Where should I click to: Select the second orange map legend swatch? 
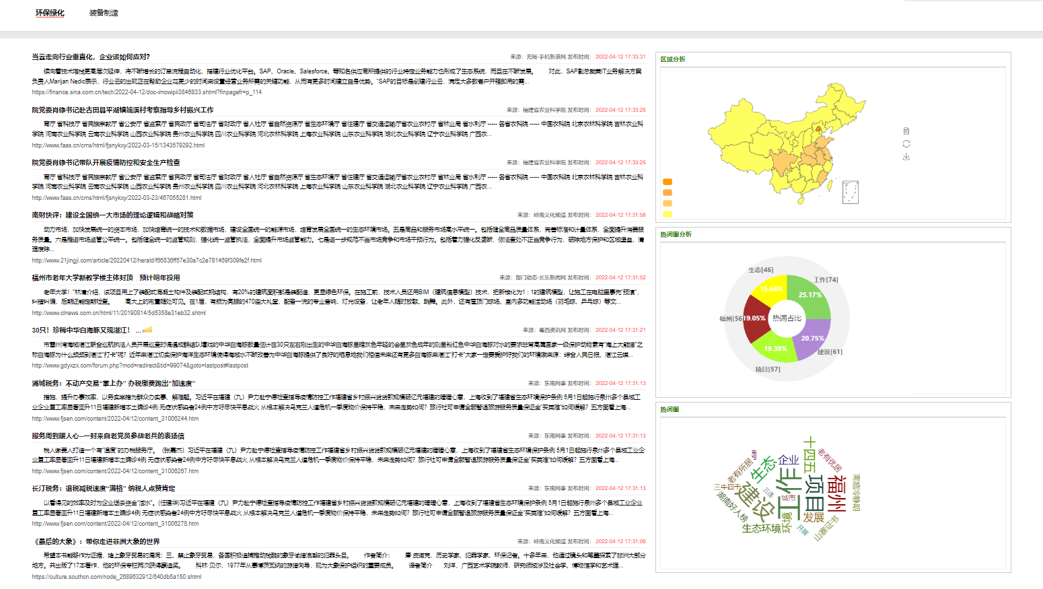pos(668,193)
